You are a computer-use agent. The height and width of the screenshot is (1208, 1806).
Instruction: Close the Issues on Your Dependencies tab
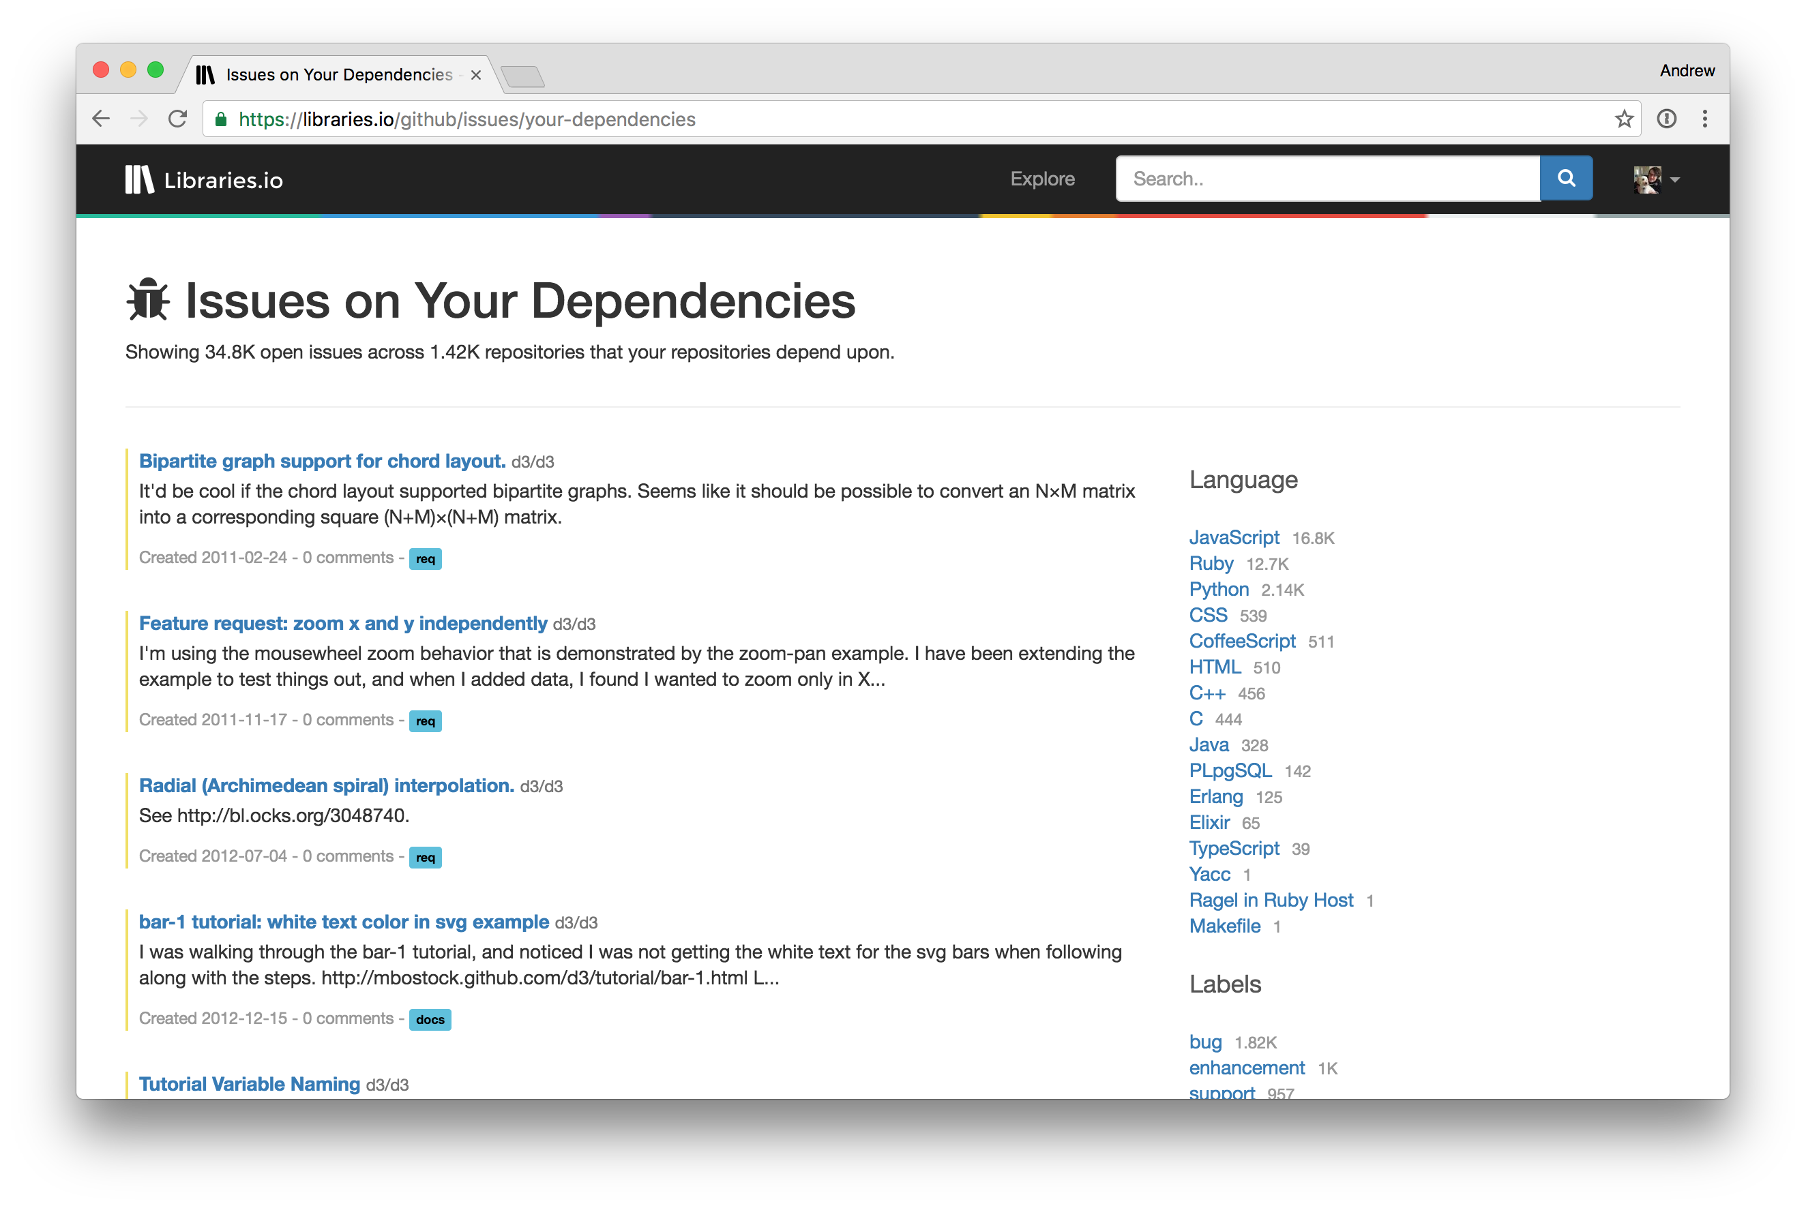pos(475,75)
